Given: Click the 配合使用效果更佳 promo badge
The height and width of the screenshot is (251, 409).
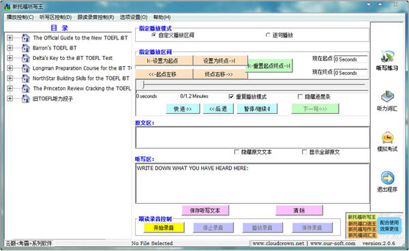Looking at the screenshot, I should coord(389,226).
